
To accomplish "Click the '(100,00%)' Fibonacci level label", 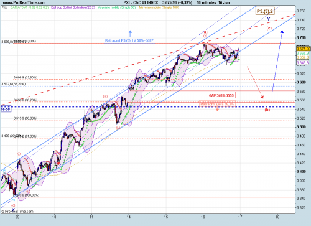I will coord(32,195).
